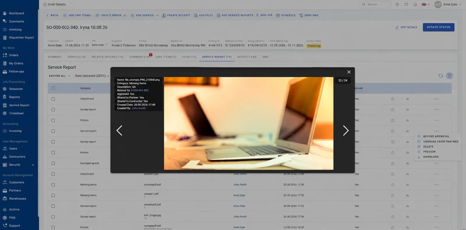The height and width of the screenshot is (230, 466).
Task: Click into the Search field
Action: pyautogui.click(x=375, y=4)
